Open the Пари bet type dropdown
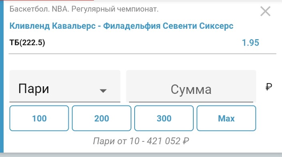 (x=65, y=86)
